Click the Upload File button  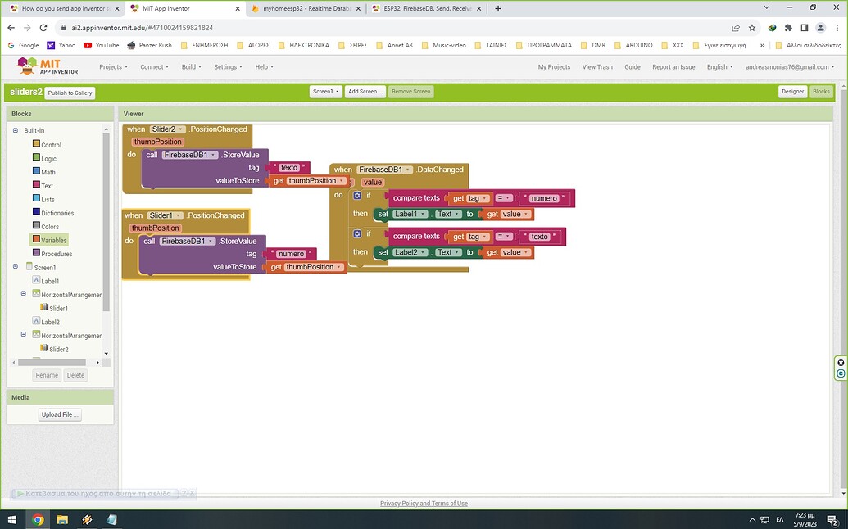point(59,414)
